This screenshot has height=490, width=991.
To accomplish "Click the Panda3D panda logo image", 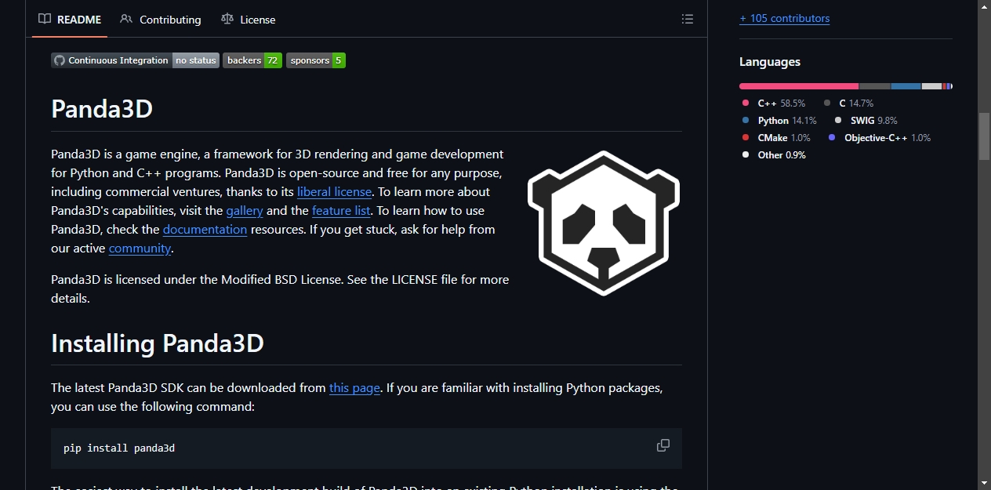I will tap(604, 222).
